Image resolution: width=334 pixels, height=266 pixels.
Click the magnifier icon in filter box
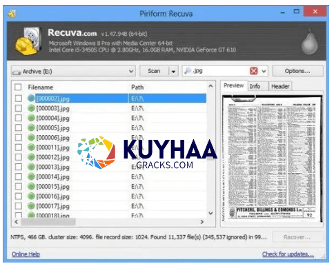tap(188, 70)
